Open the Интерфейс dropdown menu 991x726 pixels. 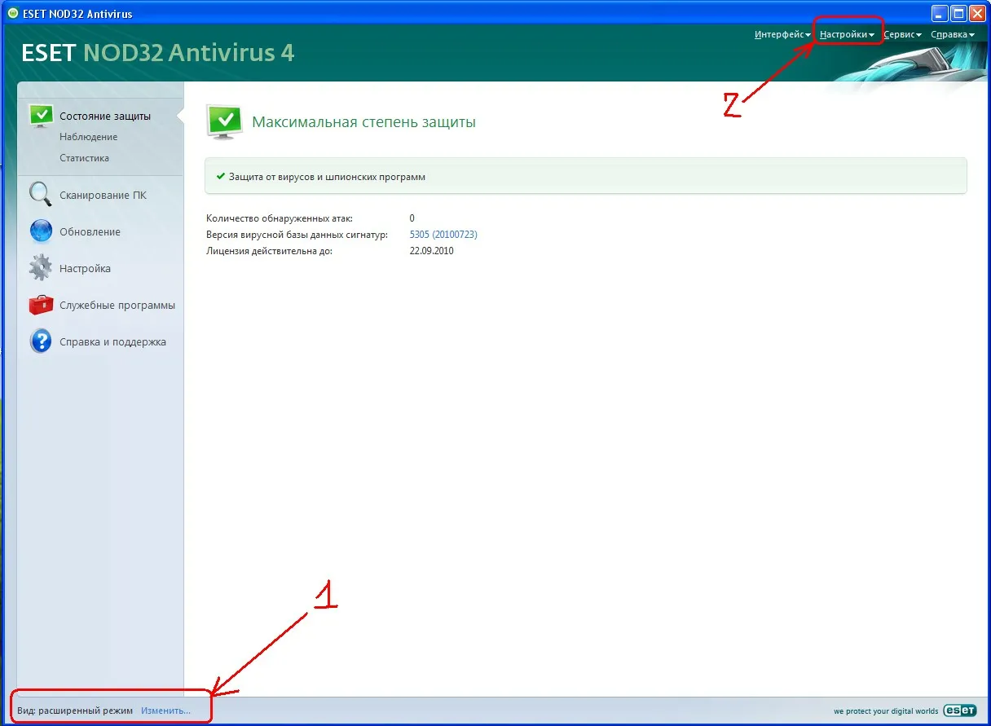click(x=782, y=34)
